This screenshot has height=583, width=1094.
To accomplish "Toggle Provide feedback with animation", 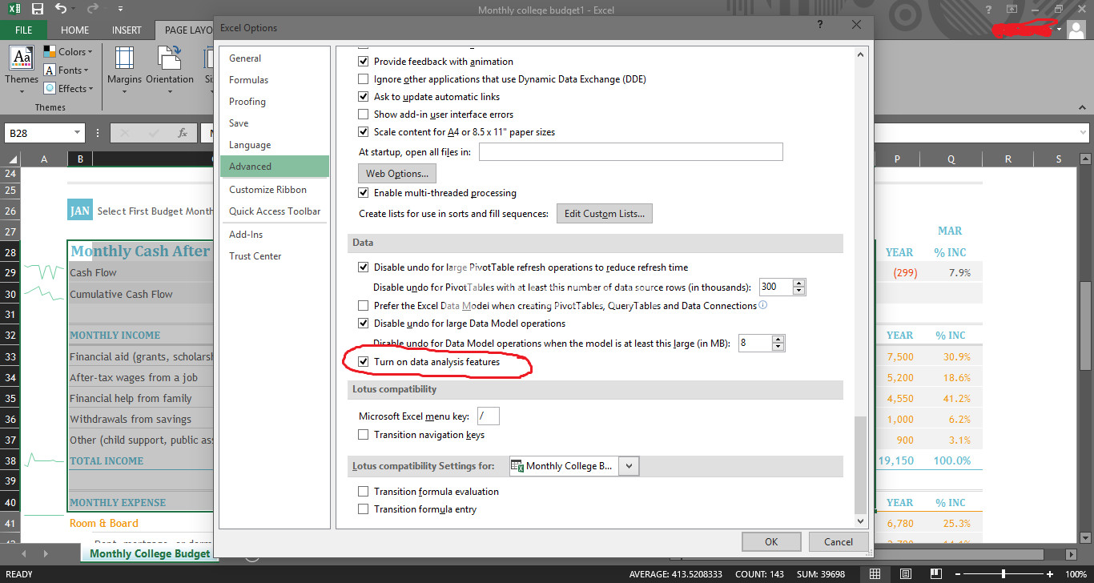I will 364,62.
